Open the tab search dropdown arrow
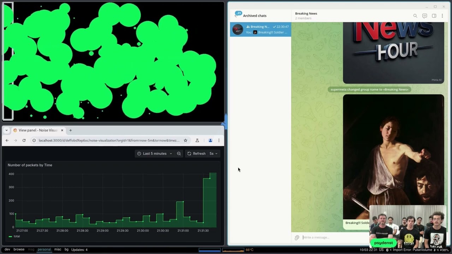This screenshot has width=452, height=254. pos(6,130)
